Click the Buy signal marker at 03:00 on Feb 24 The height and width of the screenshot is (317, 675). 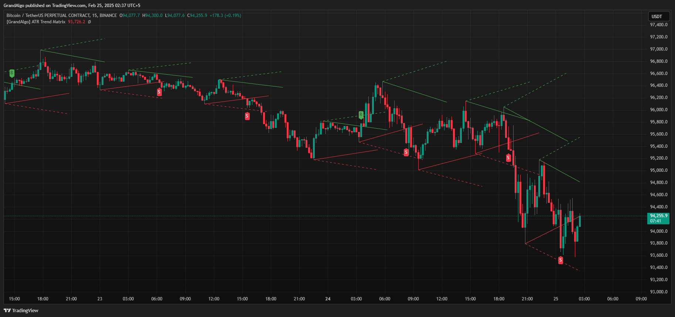[361, 115]
